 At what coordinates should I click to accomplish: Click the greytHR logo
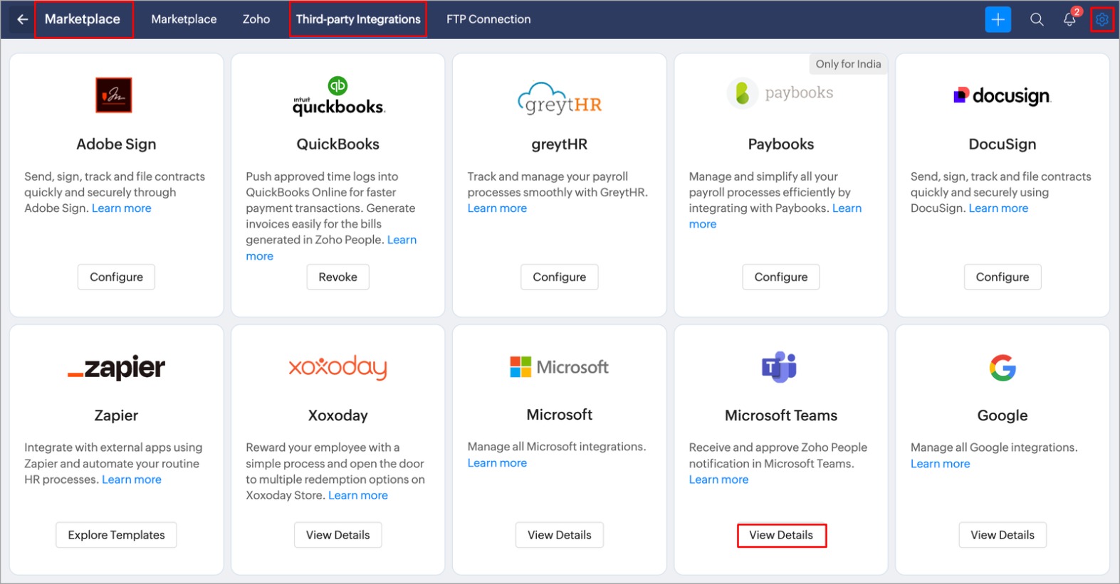click(560, 99)
